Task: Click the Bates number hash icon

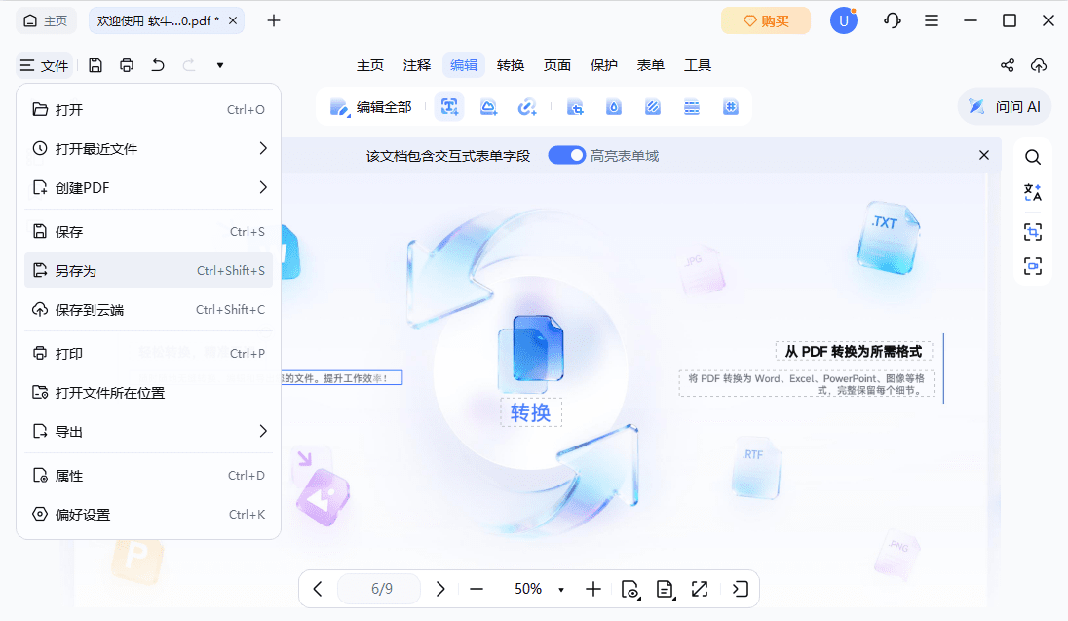Action: pyautogui.click(x=730, y=107)
